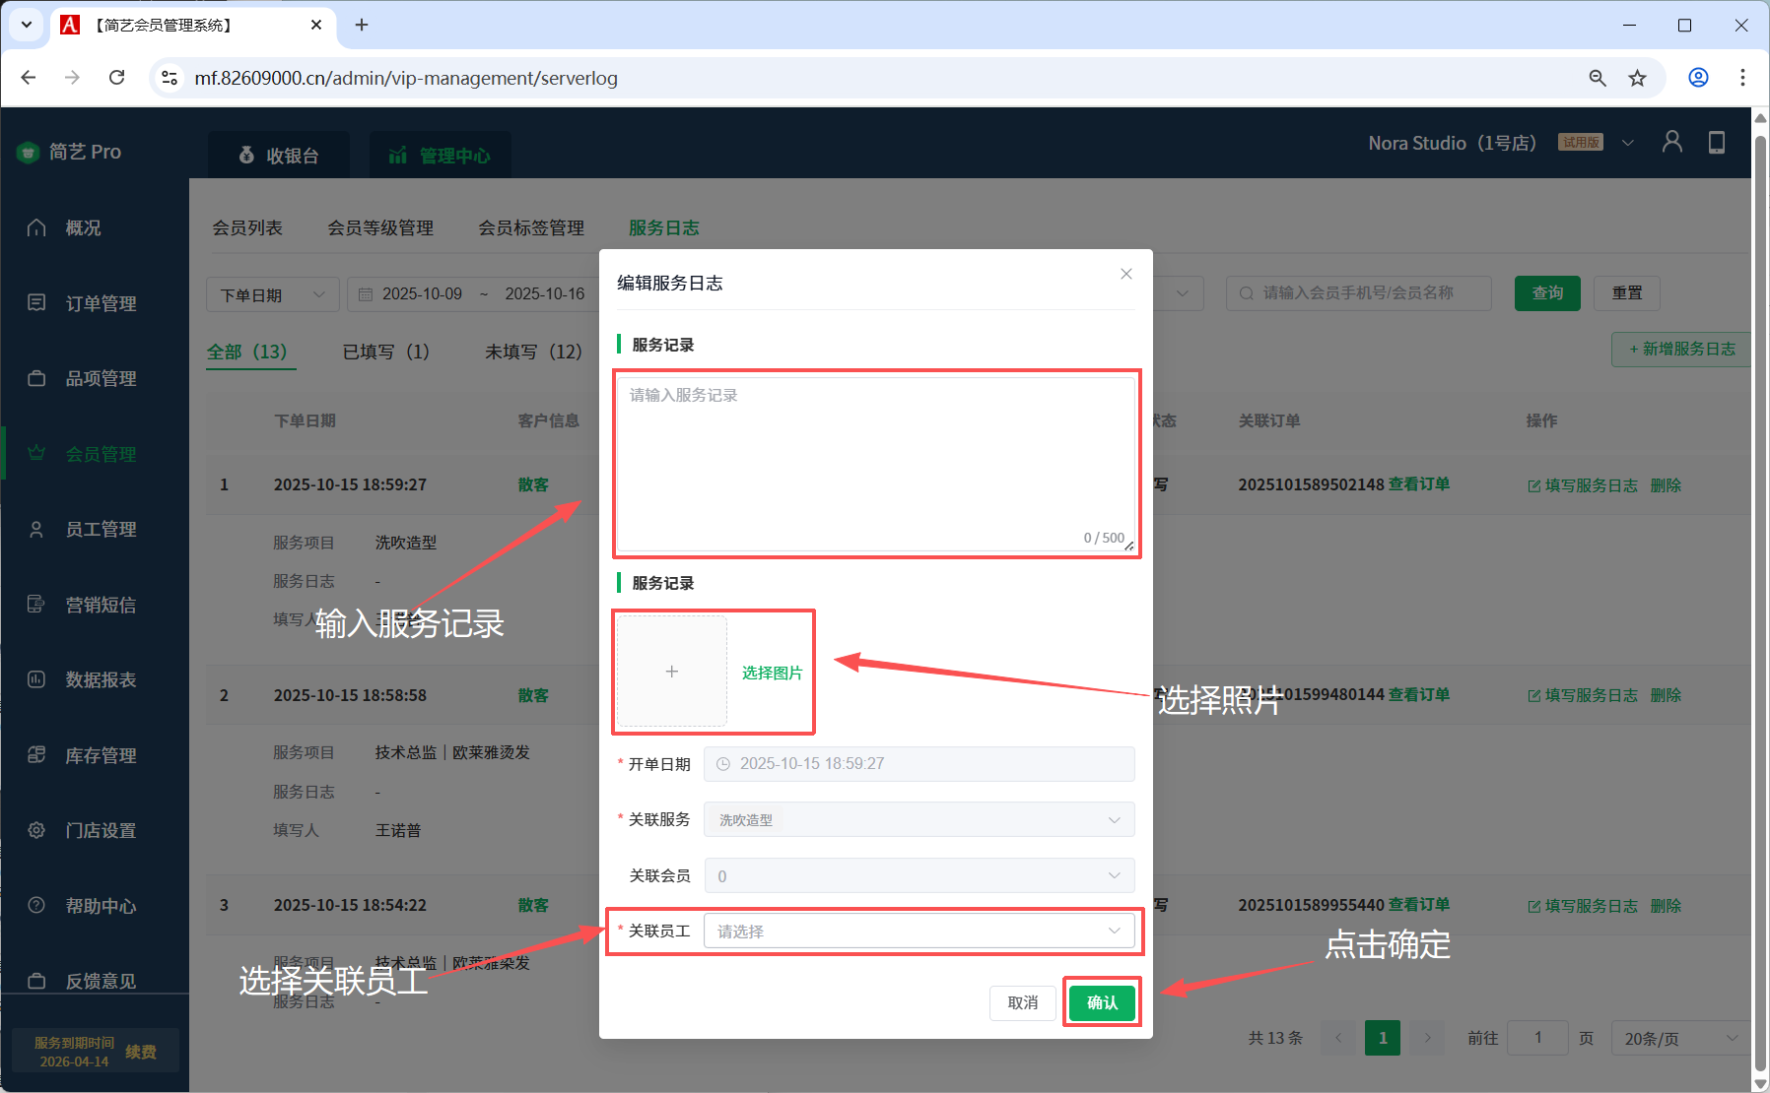Screen dimensions: 1770x1093
Task: Click the mobile phone icon in header
Action: pyautogui.click(x=1716, y=143)
